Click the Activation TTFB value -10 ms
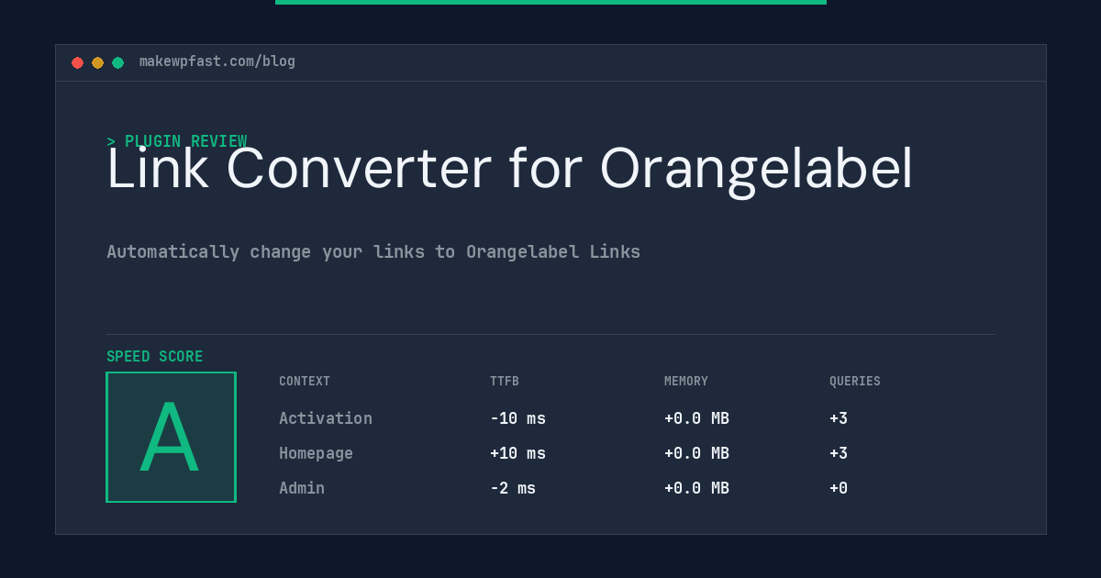This screenshot has width=1101, height=578. tap(517, 418)
